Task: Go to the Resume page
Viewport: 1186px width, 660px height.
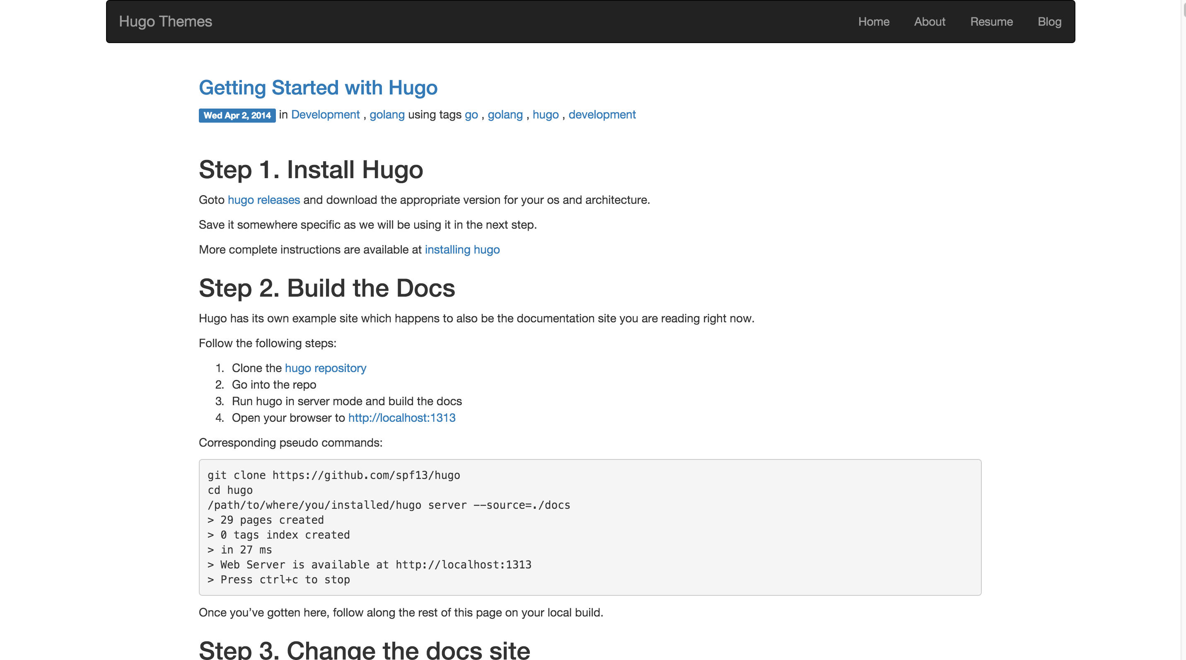Action: pos(991,22)
